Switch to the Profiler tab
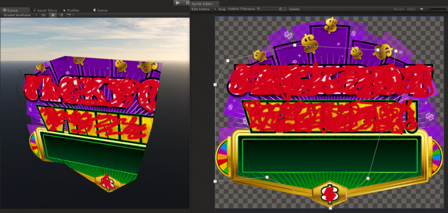The width and height of the screenshot is (448, 213). pyautogui.click(x=72, y=10)
